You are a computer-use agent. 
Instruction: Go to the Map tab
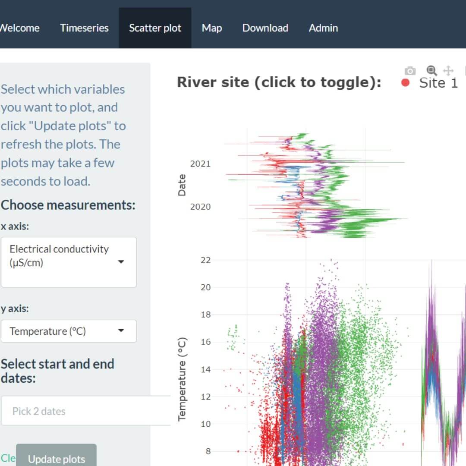212,28
